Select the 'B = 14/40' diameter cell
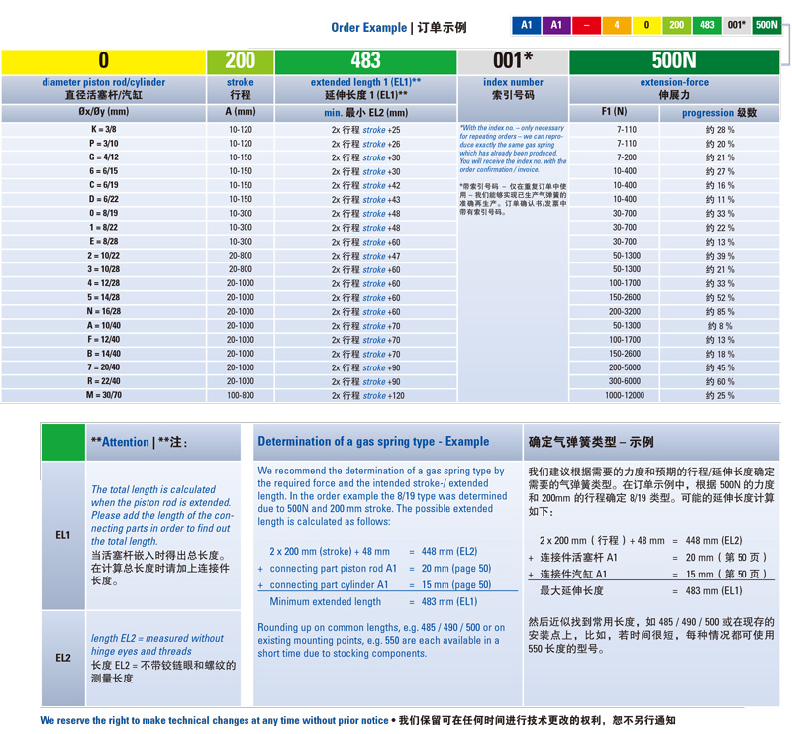Viewport: 792px width, 734px height. 104,354
